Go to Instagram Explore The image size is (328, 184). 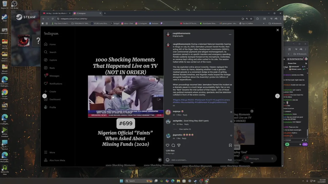50,60
